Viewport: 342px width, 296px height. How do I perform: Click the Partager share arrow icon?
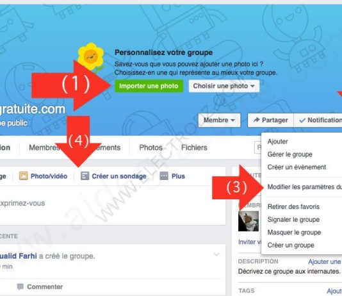(x=256, y=120)
